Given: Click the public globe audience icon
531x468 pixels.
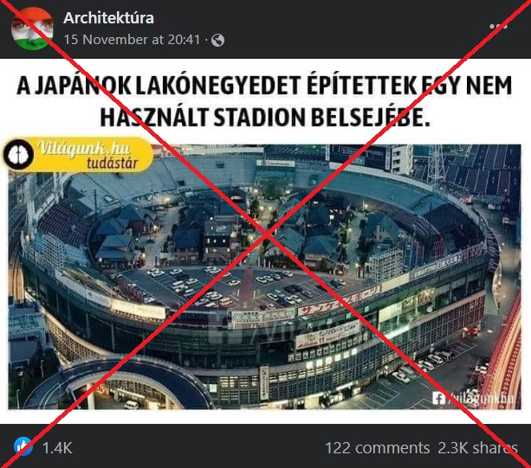Looking at the screenshot, I should click(217, 41).
